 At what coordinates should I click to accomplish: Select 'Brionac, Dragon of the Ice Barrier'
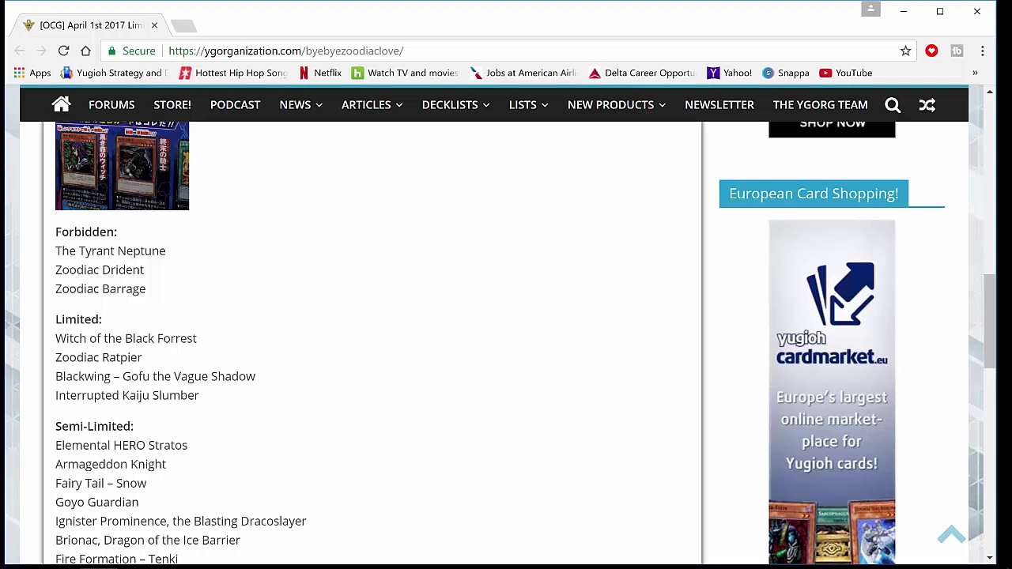(148, 540)
